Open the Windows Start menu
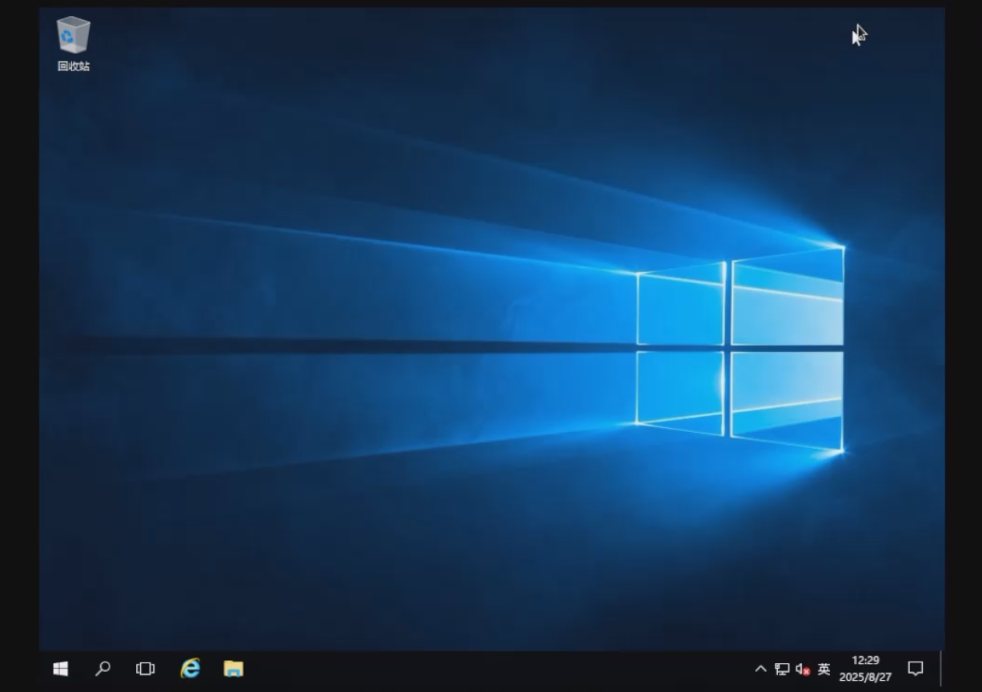Image resolution: width=982 pixels, height=692 pixels. click(x=60, y=669)
